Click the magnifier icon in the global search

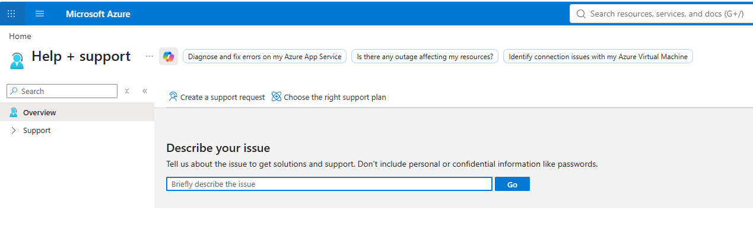pos(581,14)
